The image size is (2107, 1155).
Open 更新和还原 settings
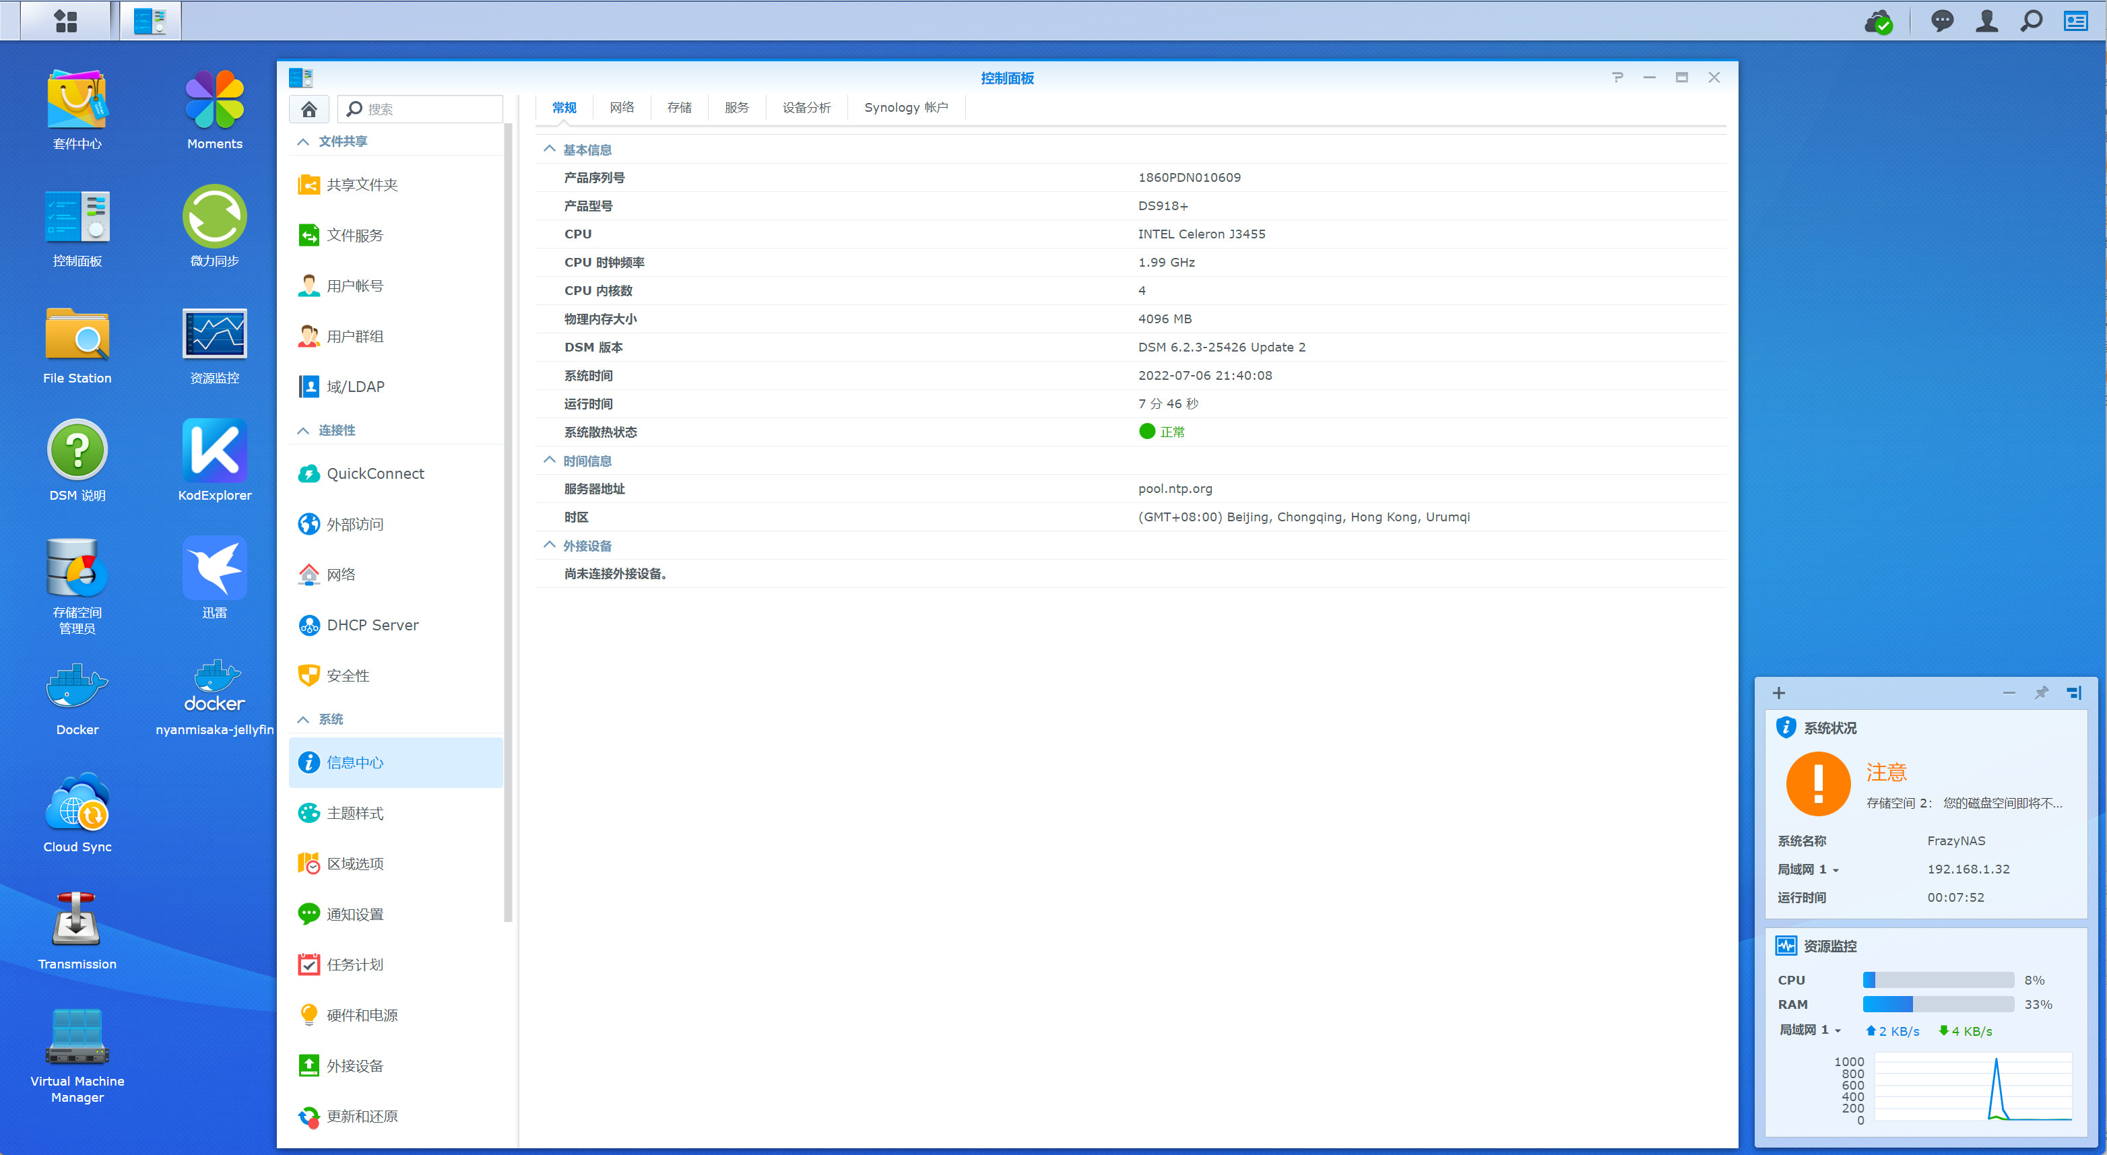[396, 1117]
